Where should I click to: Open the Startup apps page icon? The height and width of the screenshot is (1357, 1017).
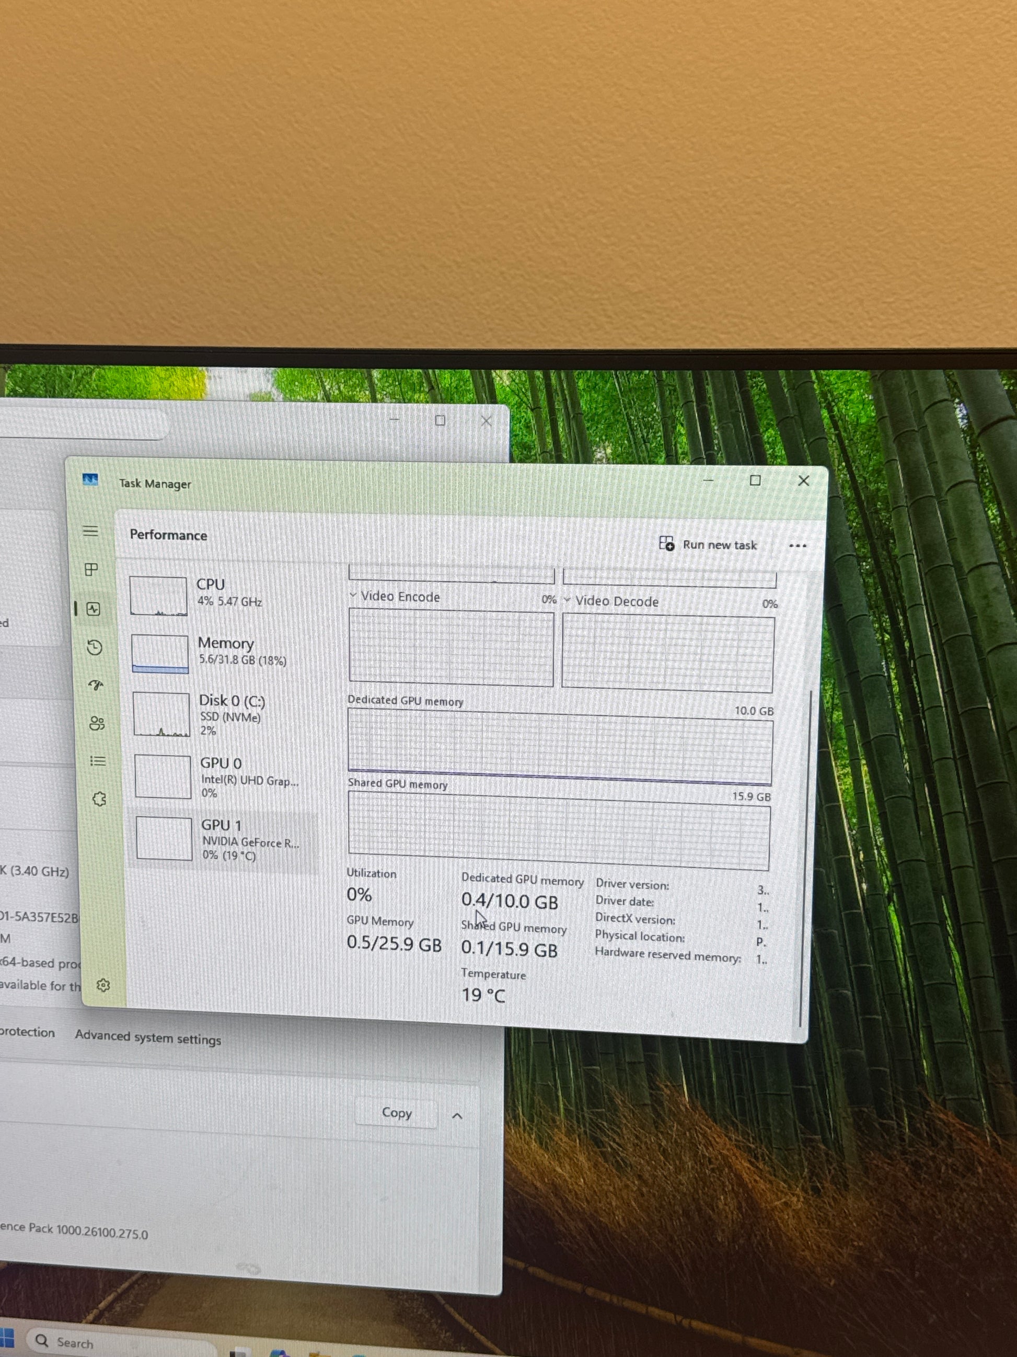point(96,685)
